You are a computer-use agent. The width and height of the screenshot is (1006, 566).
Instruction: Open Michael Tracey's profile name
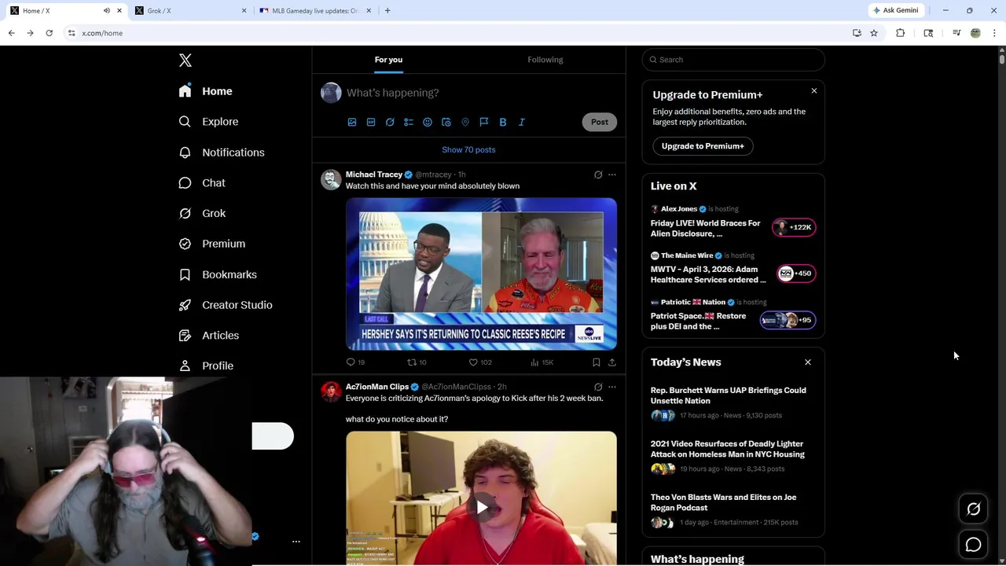[x=374, y=175]
